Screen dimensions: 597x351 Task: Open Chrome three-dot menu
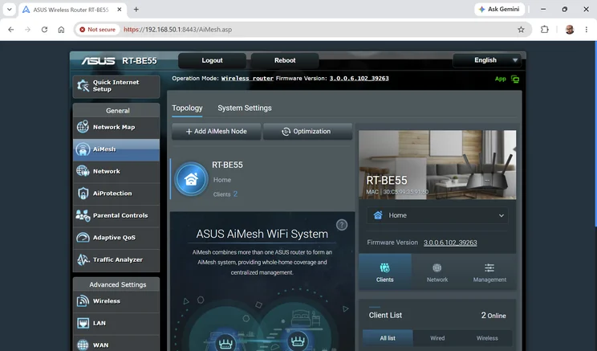click(587, 30)
